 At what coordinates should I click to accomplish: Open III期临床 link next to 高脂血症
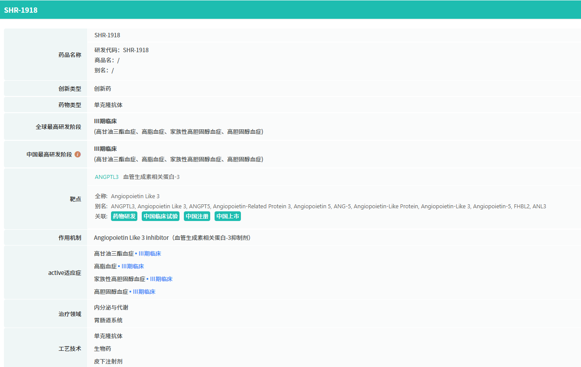point(133,266)
